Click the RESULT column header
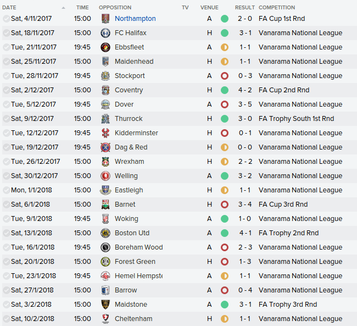The width and height of the screenshot is (357, 326). 245,8
